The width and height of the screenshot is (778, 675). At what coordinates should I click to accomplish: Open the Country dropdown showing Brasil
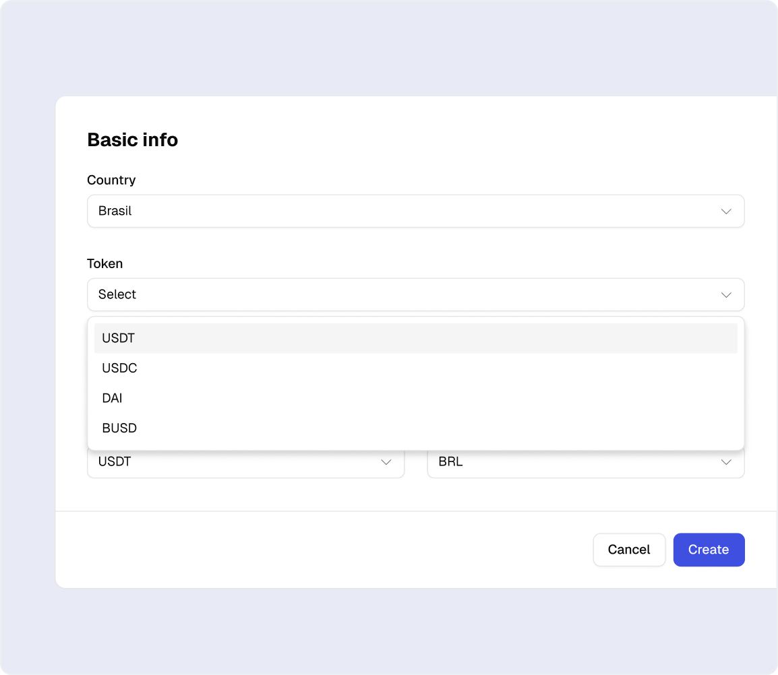click(415, 212)
